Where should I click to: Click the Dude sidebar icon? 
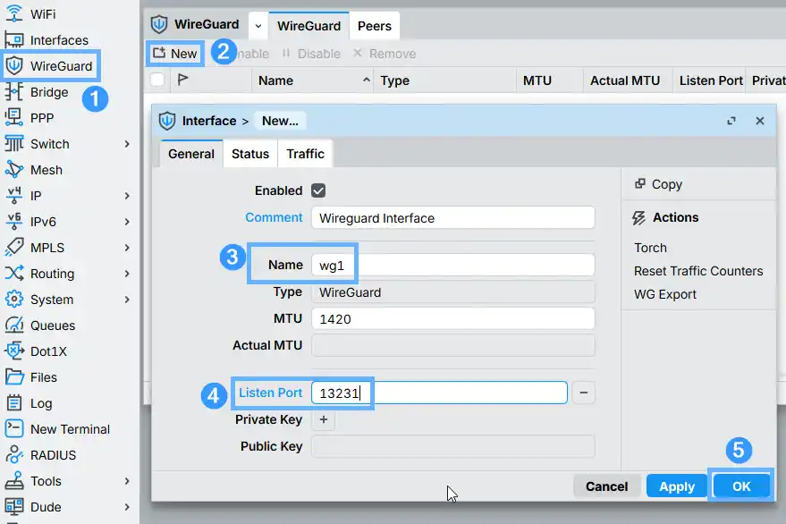tap(14, 507)
